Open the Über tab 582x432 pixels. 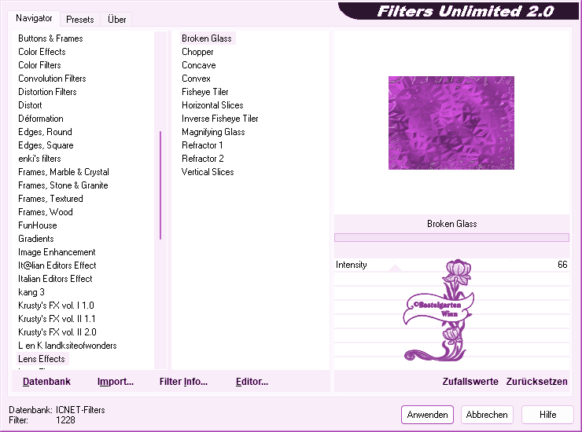coord(116,20)
